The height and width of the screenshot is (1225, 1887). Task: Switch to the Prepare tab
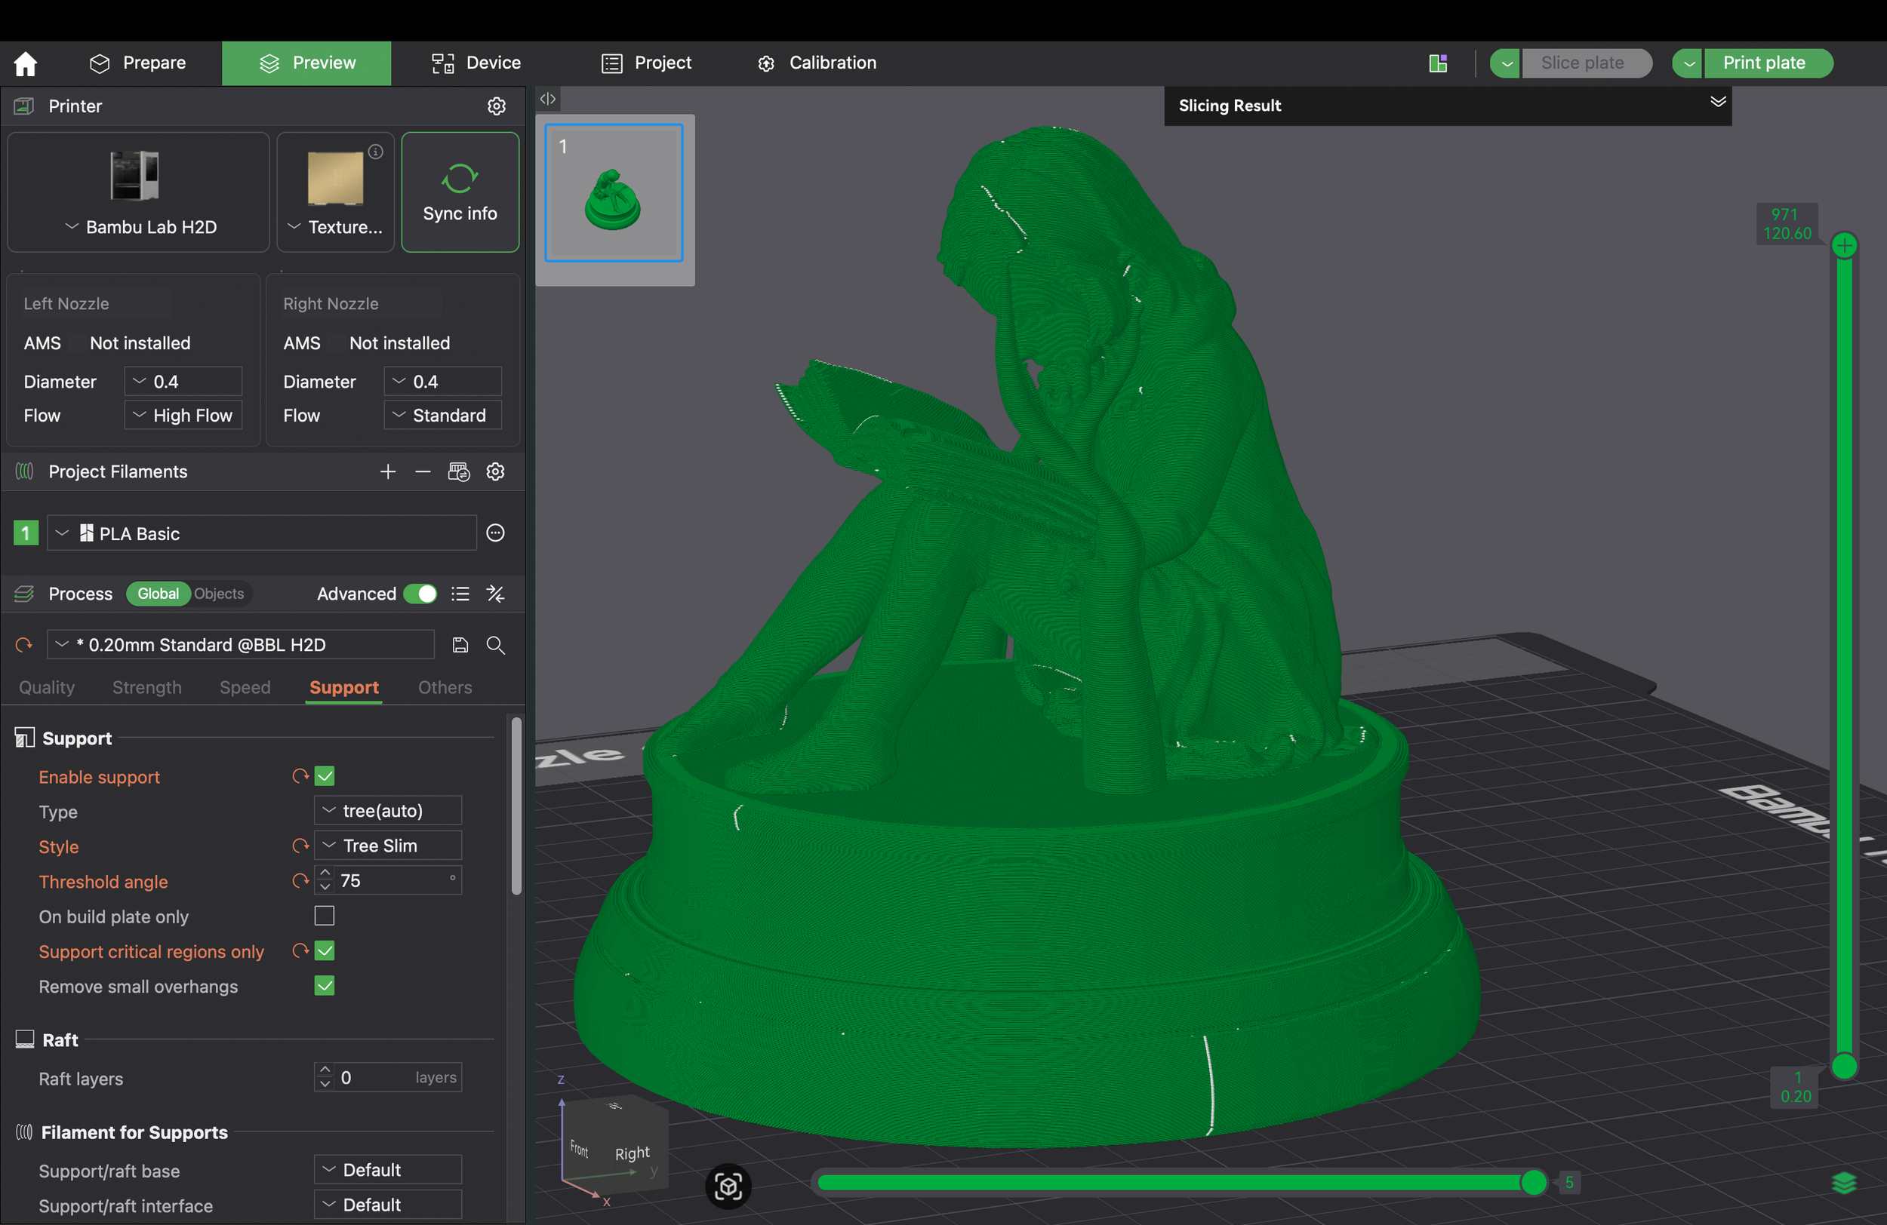click(138, 63)
